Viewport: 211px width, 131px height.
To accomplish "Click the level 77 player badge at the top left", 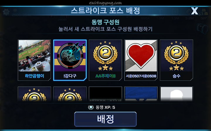I will (6, 12).
